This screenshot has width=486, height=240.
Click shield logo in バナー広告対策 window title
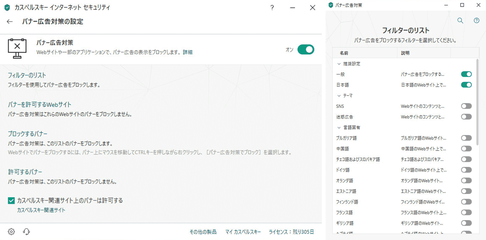tap(331, 5)
